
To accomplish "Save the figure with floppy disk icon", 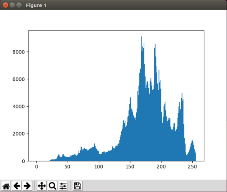I will click(x=78, y=186).
